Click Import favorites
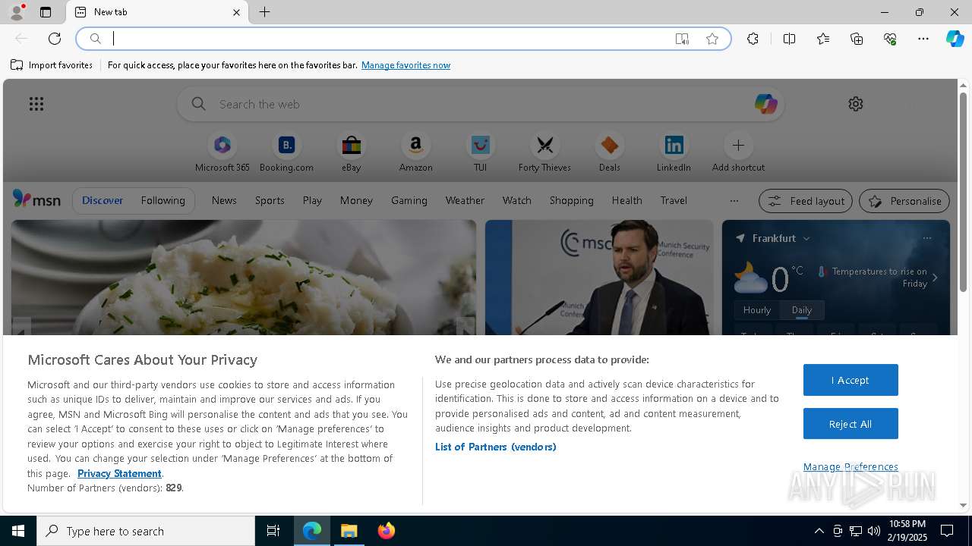The width and height of the screenshot is (972, 546). click(x=52, y=65)
